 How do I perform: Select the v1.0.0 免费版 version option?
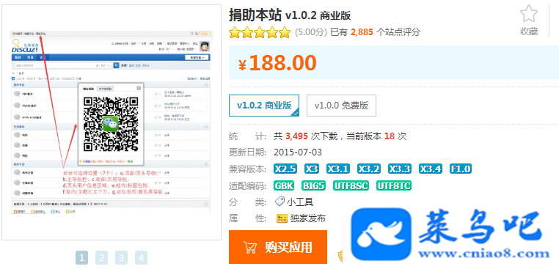click(x=341, y=106)
